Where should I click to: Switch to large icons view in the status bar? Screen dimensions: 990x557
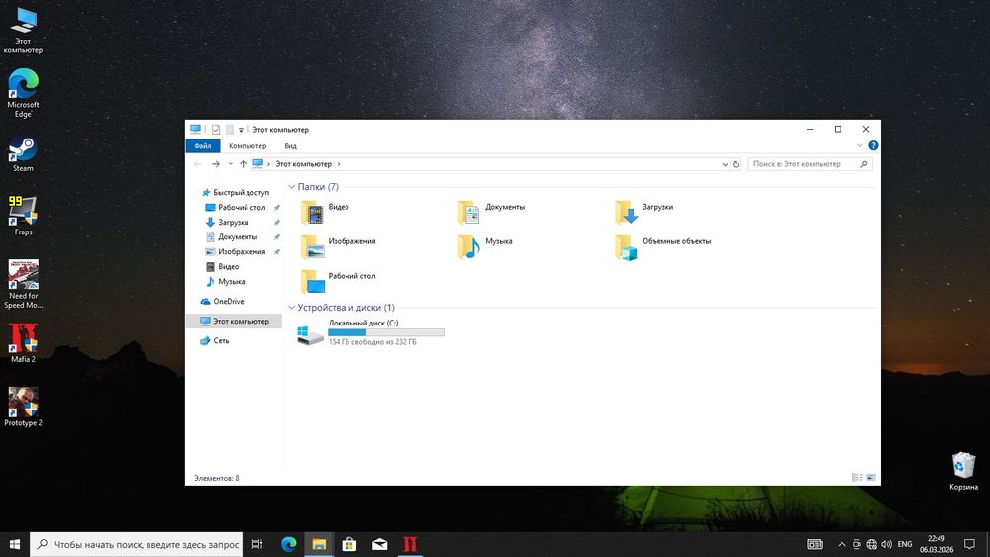coord(871,478)
